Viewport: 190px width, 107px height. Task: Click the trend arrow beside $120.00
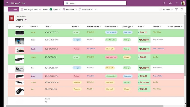click(139, 32)
